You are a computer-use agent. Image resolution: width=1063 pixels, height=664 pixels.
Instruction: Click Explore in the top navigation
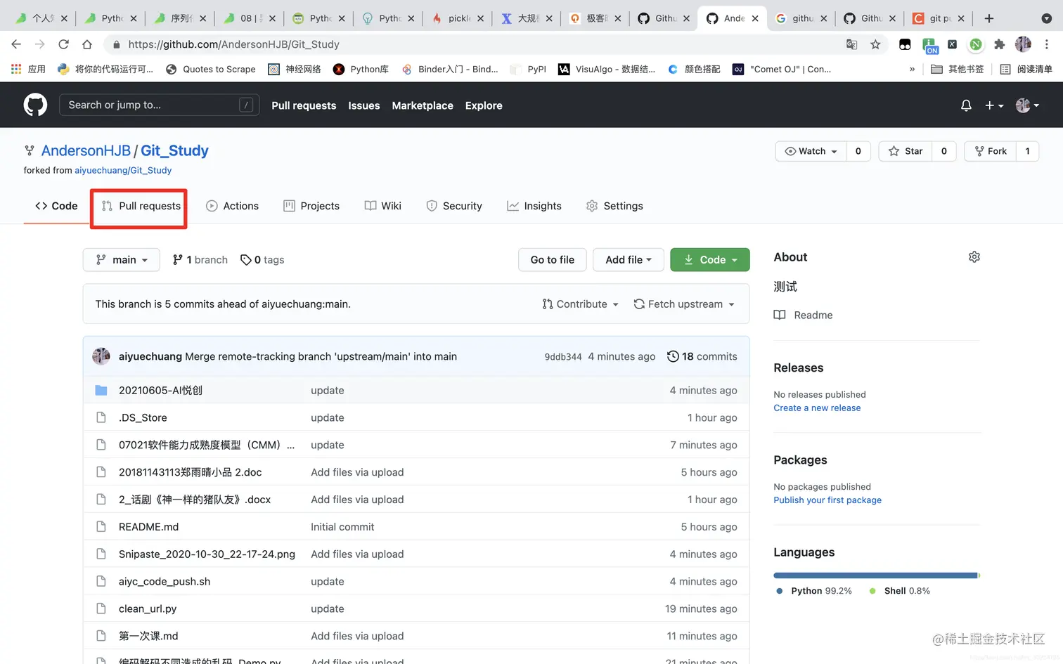[x=484, y=105]
